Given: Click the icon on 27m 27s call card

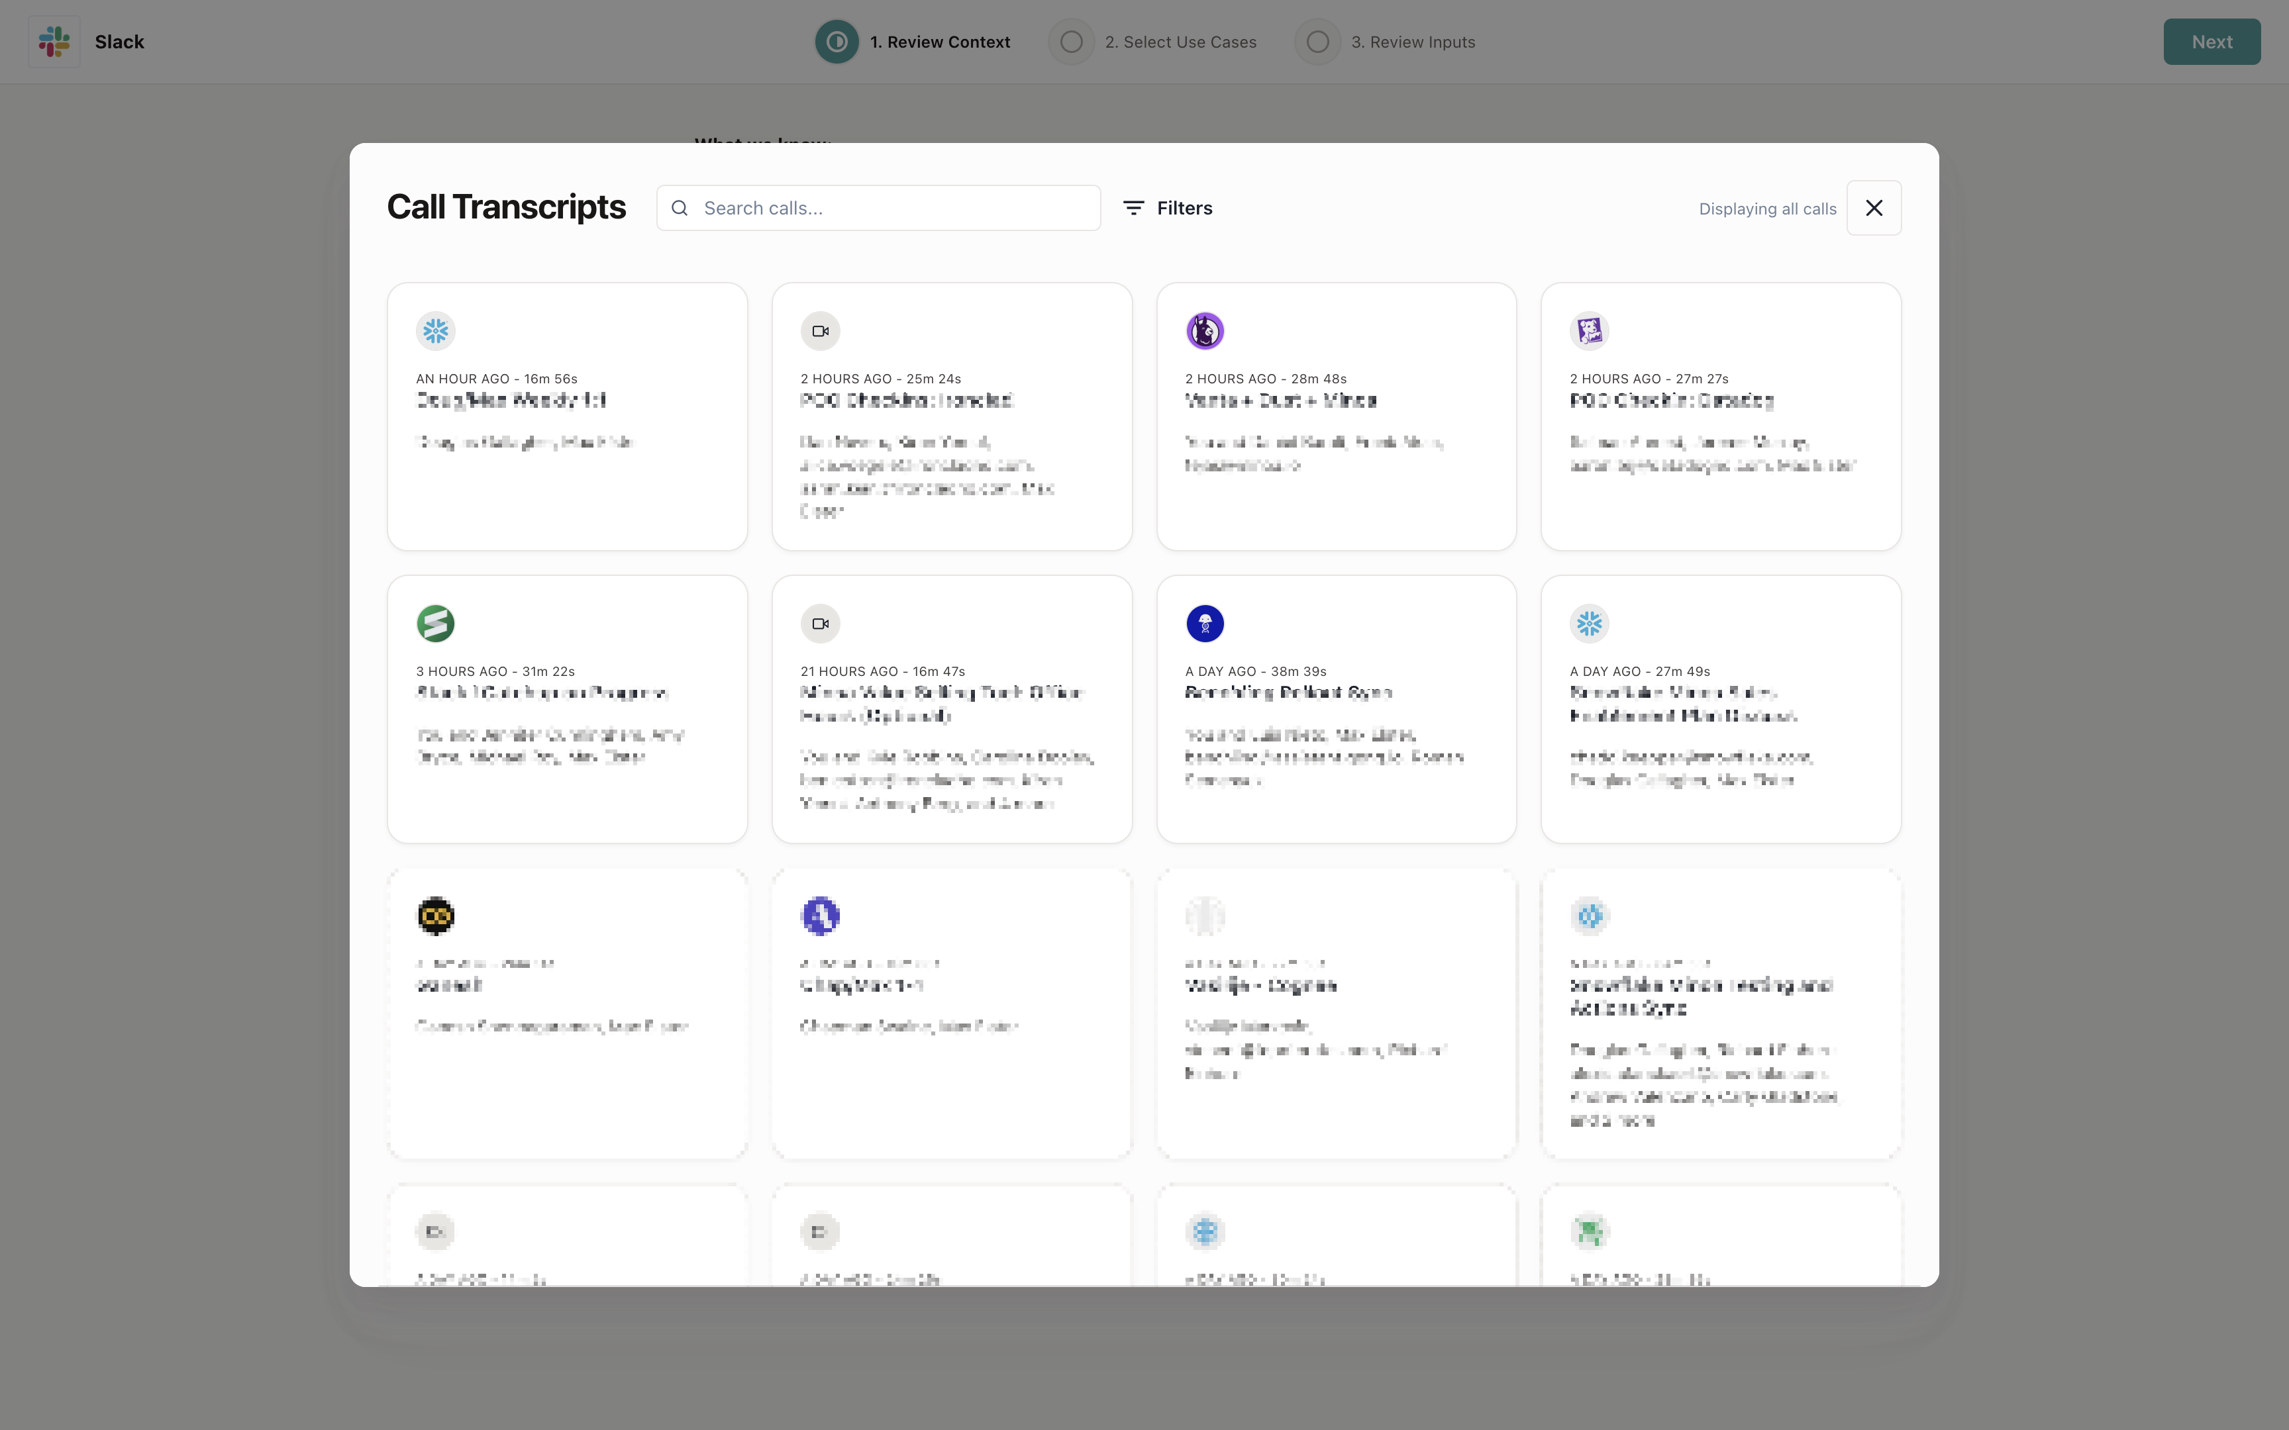Looking at the screenshot, I should coord(1589,331).
